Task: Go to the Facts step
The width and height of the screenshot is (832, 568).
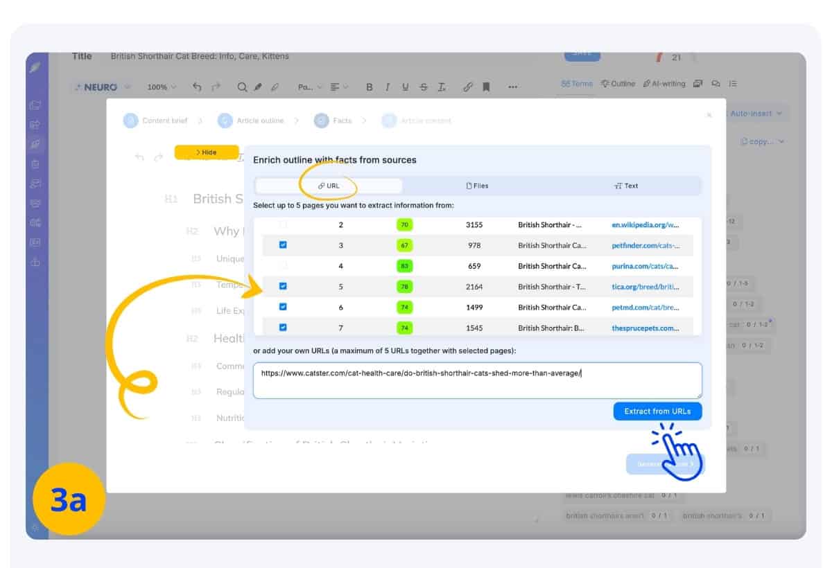Action: coord(333,121)
